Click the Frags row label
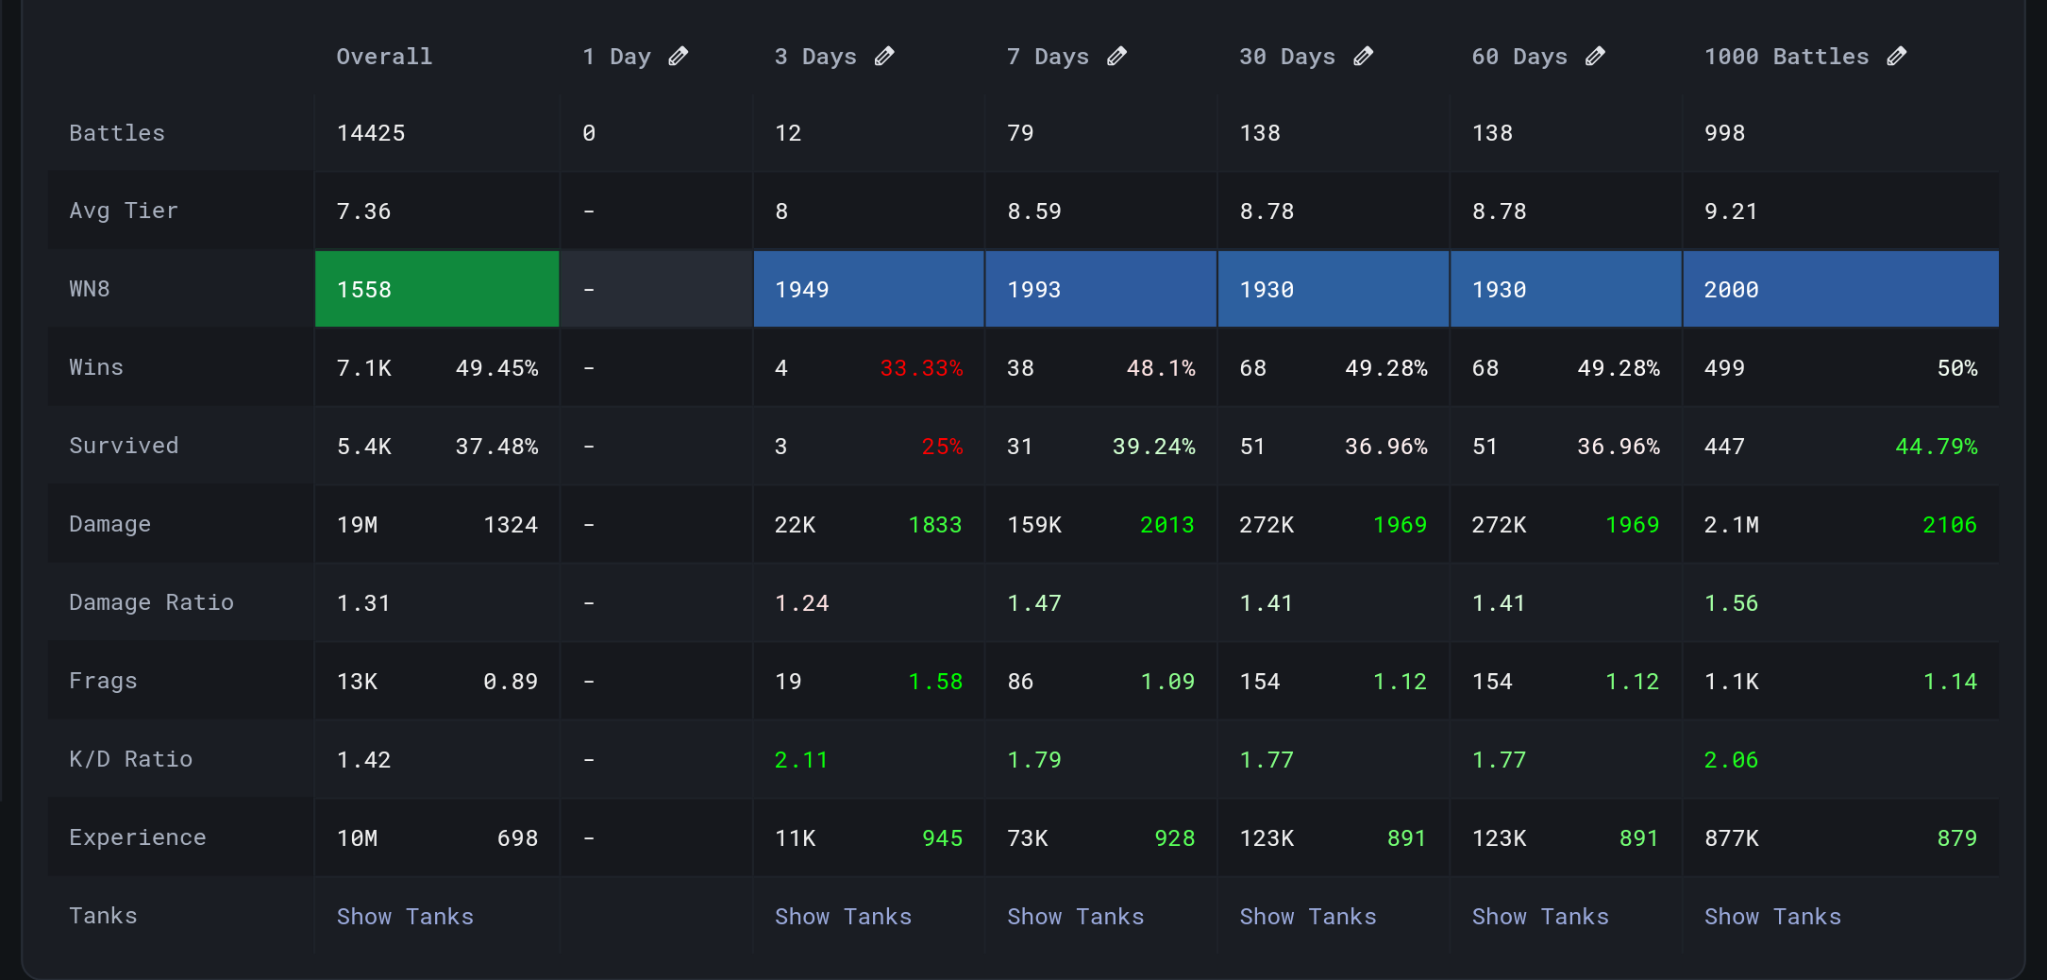 click(103, 681)
